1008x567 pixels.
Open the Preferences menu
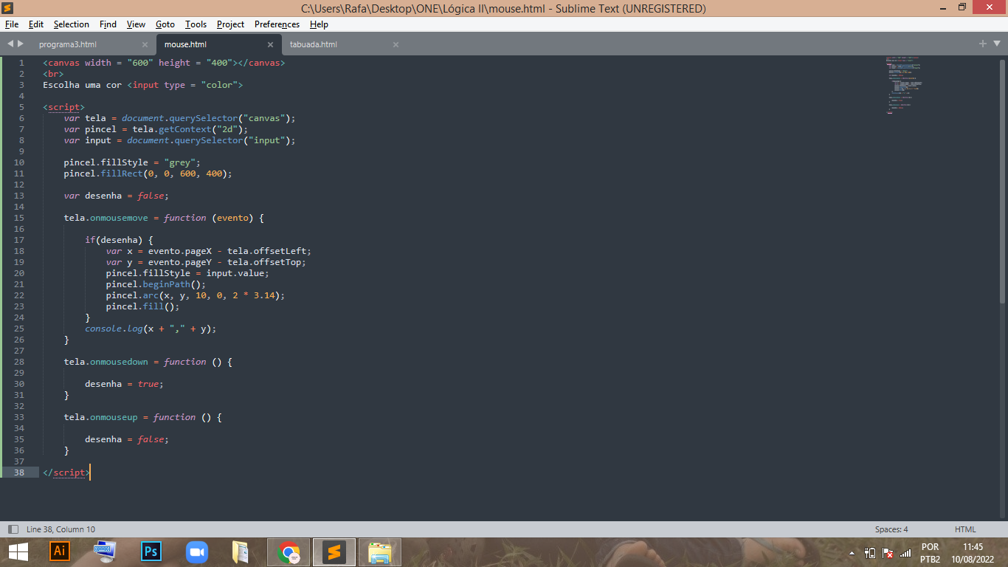pos(277,24)
